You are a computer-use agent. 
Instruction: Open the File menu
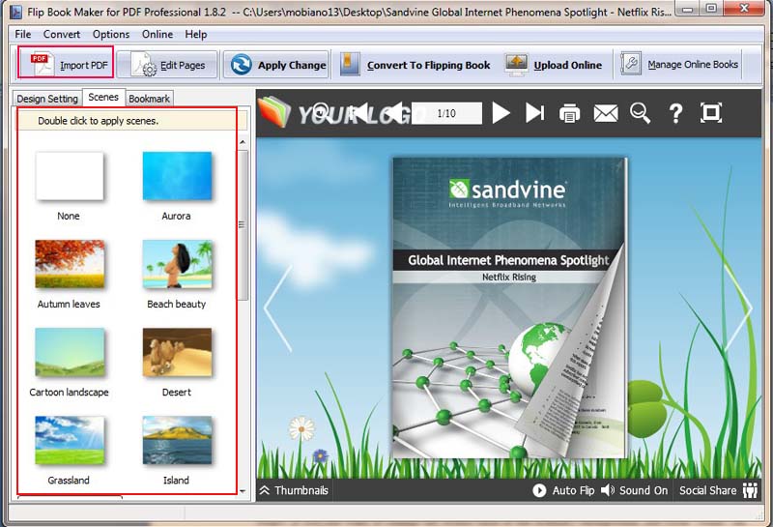pyautogui.click(x=22, y=34)
